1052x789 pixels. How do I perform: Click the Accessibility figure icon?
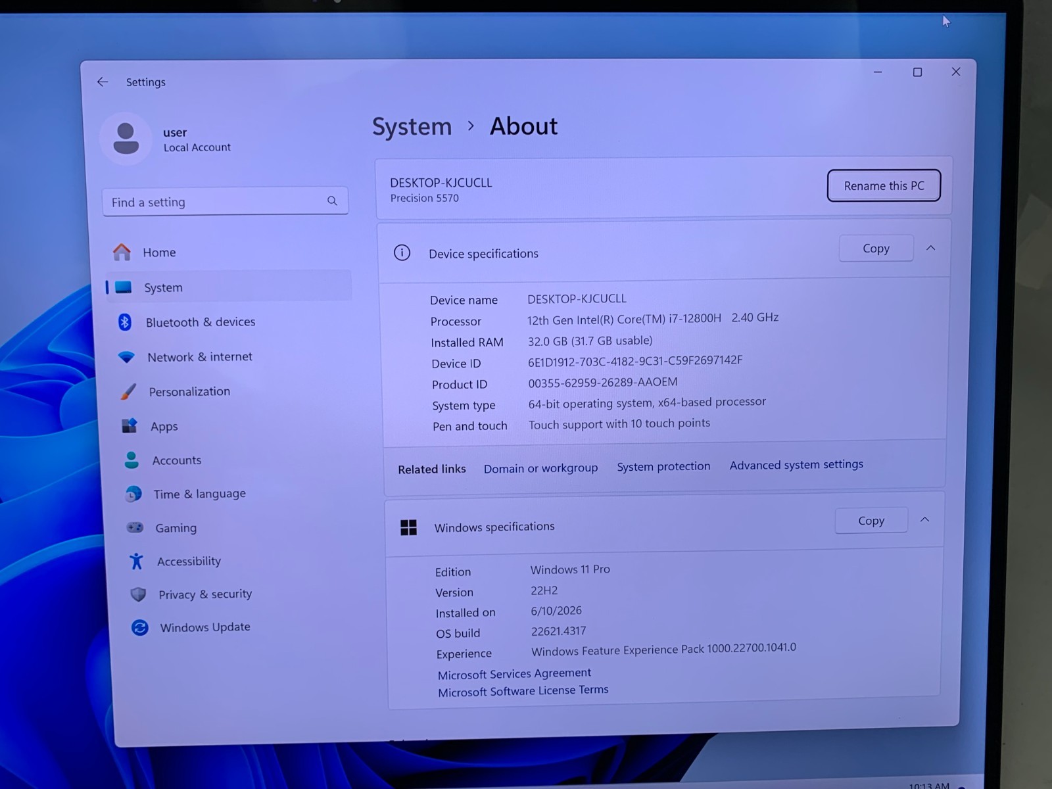[x=136, y=561]
